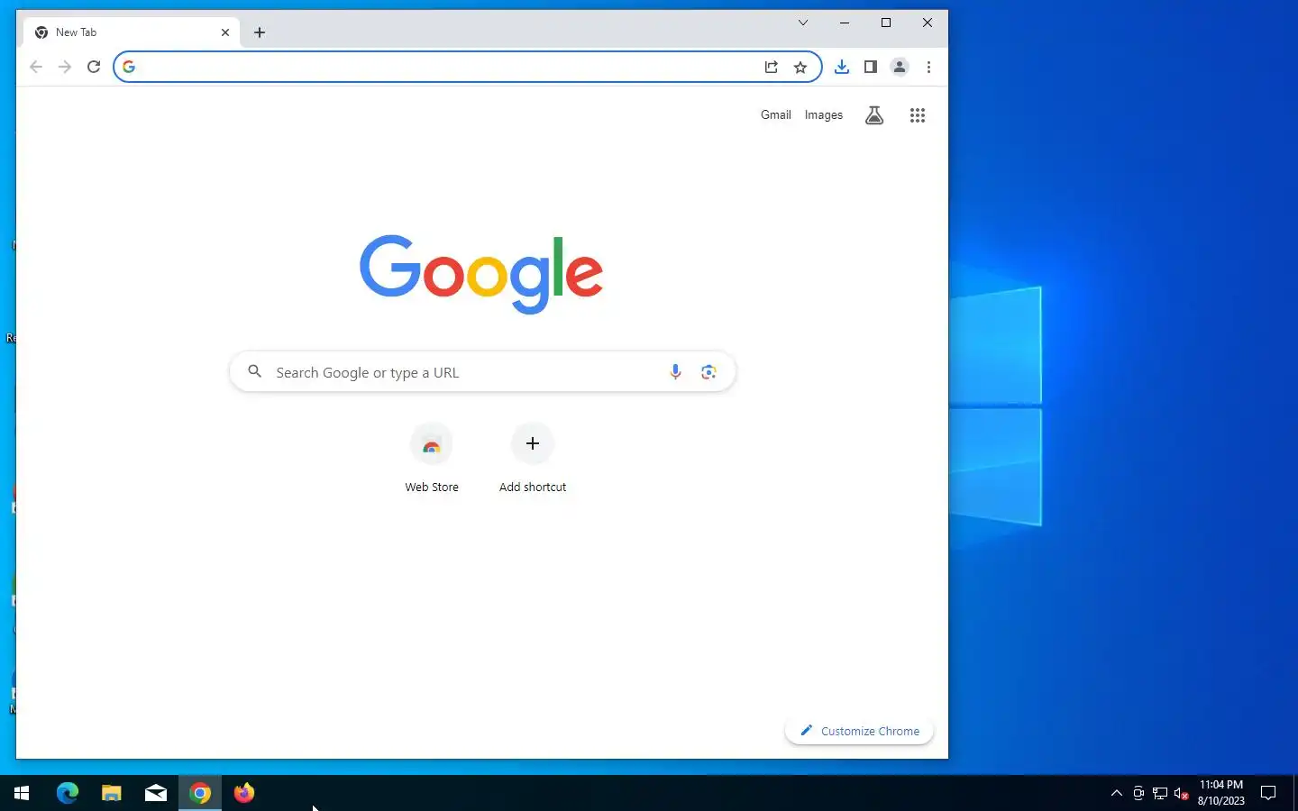Open the Gmail link
The width and height of the screenshot is (1298, 811).
click(x=776, y=115)
